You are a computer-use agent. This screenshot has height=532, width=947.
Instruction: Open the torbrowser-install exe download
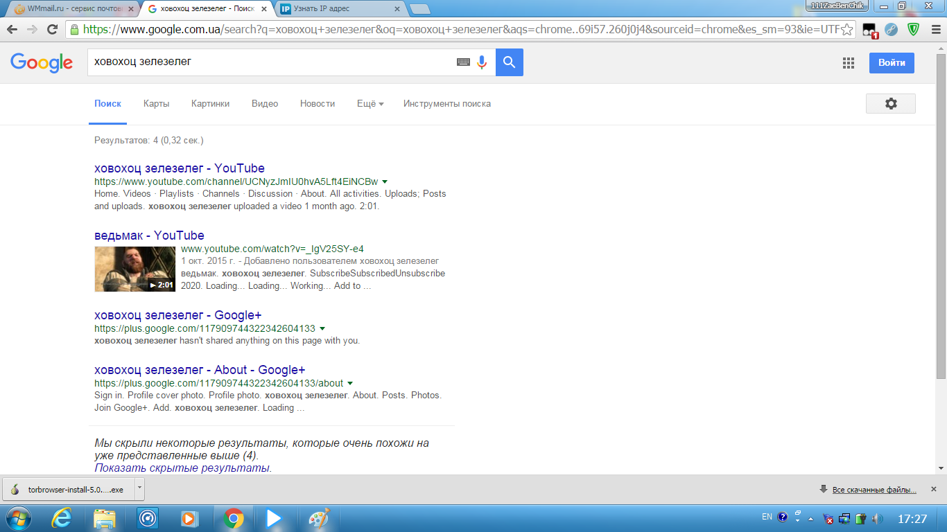(x=68, y=489)
